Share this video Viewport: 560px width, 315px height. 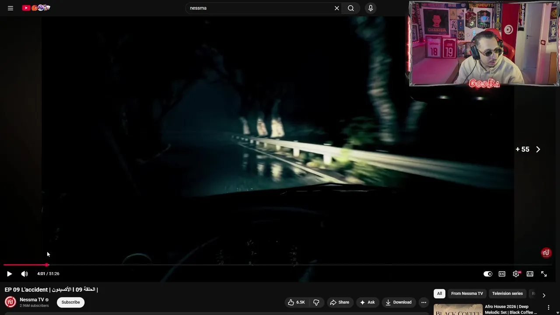(339, 302)
